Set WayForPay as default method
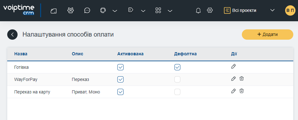Screen dimensions: 298x120 [177, 79]
